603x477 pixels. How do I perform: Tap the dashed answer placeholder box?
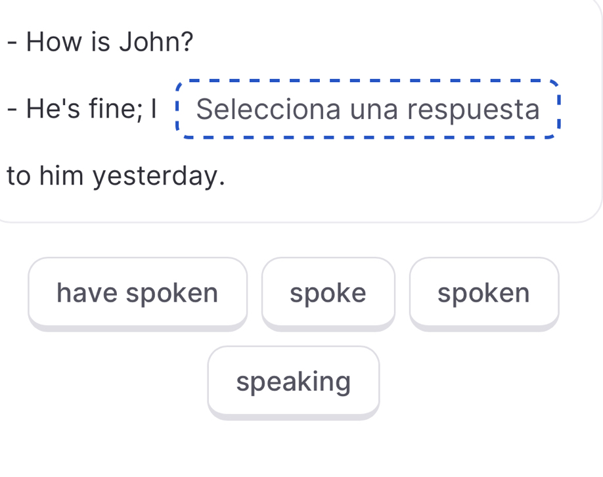pyautogui.click(x=367, y=110)
